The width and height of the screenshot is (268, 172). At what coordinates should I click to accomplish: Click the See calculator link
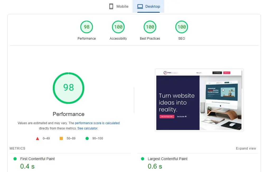pyautogui.click(x=87, y=128)
